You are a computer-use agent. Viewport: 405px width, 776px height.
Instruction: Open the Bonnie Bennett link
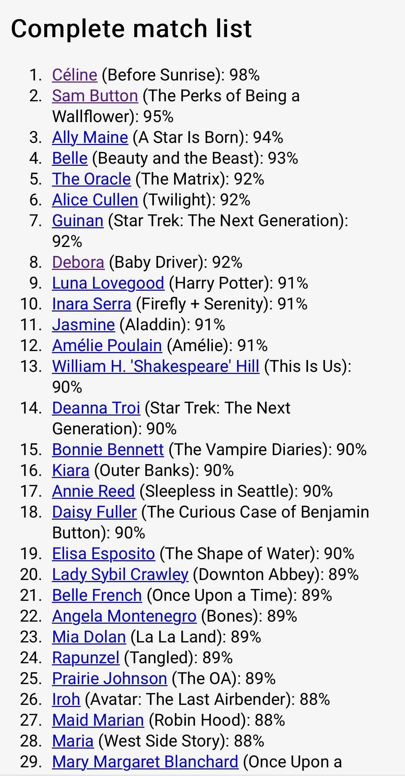[108, 450]
